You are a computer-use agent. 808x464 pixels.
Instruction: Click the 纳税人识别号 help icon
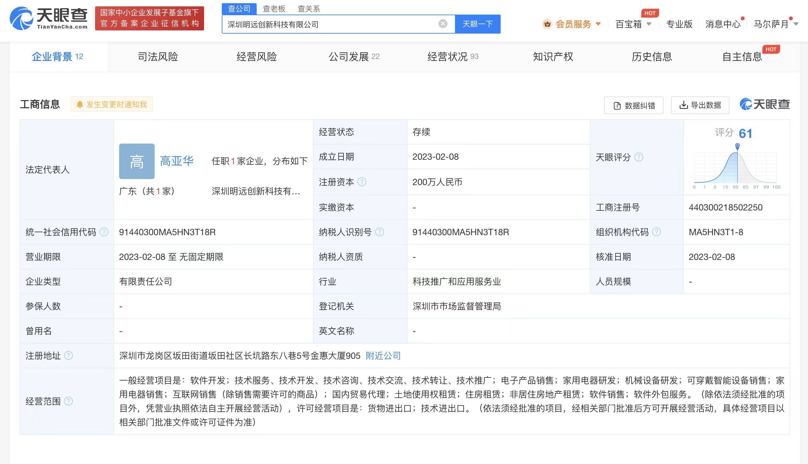pos(380,232)
